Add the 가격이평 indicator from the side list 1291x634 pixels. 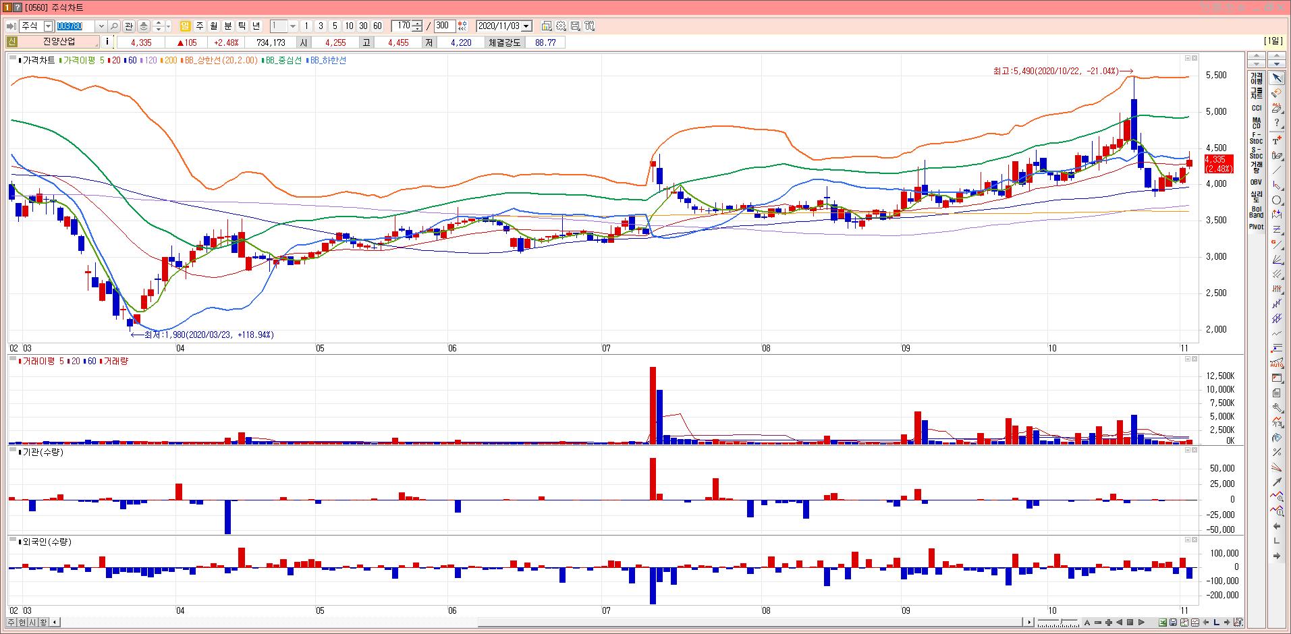1256,78
